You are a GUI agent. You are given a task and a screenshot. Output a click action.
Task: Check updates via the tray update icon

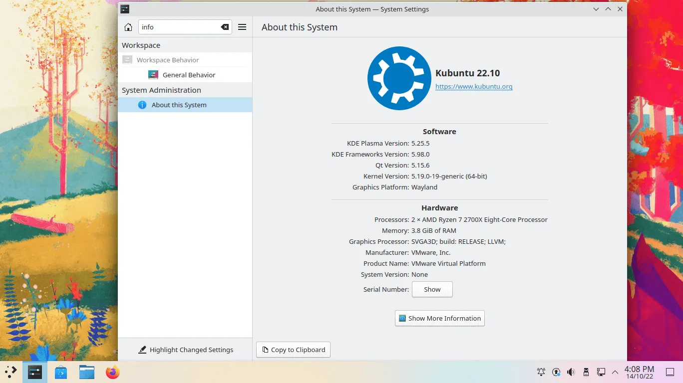point(556,372)
